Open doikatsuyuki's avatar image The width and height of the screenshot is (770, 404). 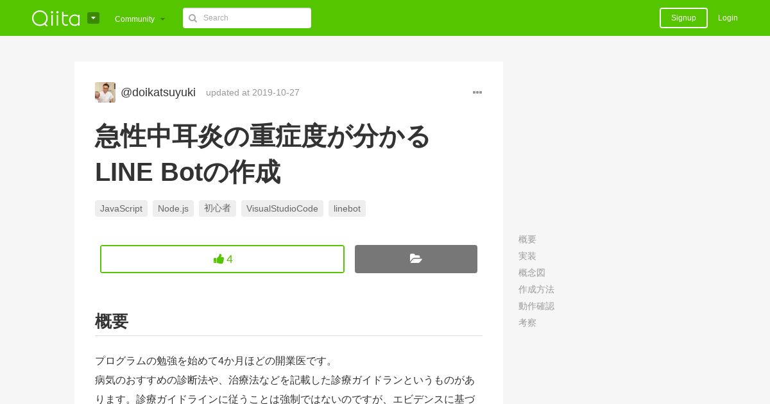pos(105,92)
